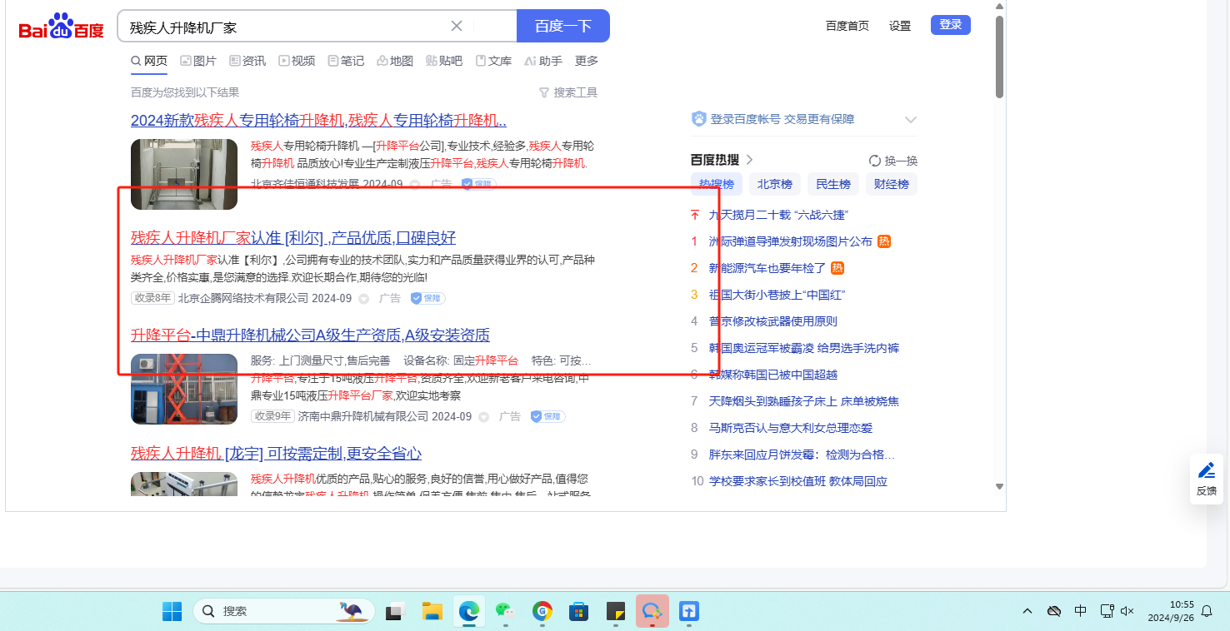The height and width of the screenshot is (631, 1230).
Task: Clear the search box with the X icon
Action: click(x=457, y=26)
